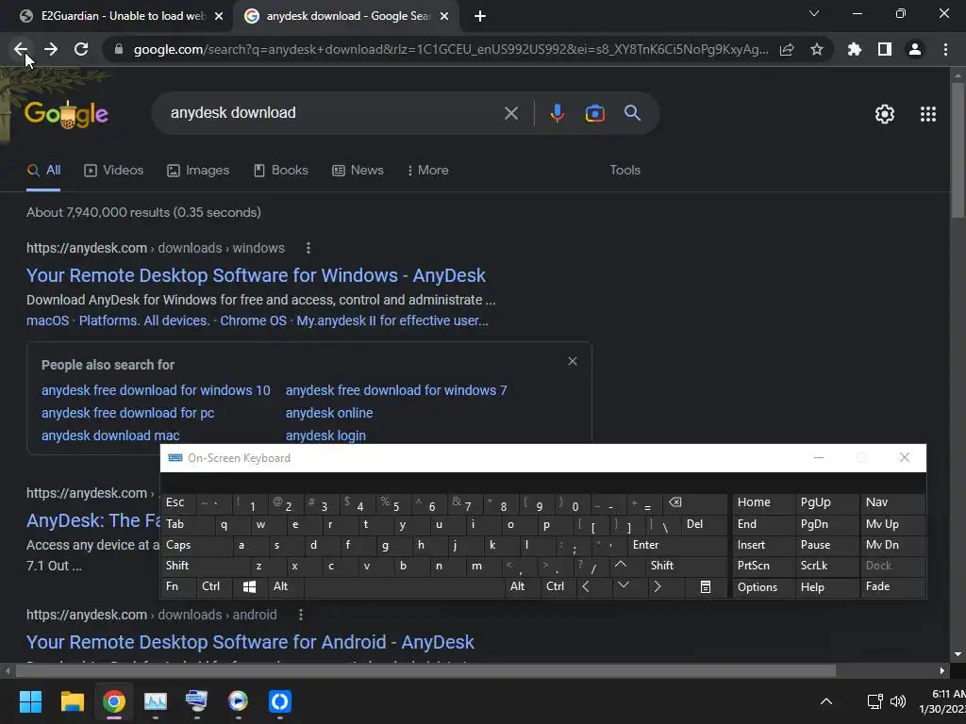This screenshot has width=966, height=724.
Task: Switch to Images results
Action: [198, 171]
